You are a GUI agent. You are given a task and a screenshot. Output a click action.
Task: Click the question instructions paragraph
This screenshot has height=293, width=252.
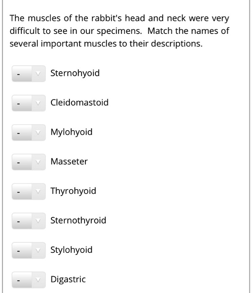119,31
